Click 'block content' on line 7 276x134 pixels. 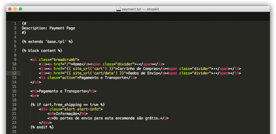(x=42, y=51)
